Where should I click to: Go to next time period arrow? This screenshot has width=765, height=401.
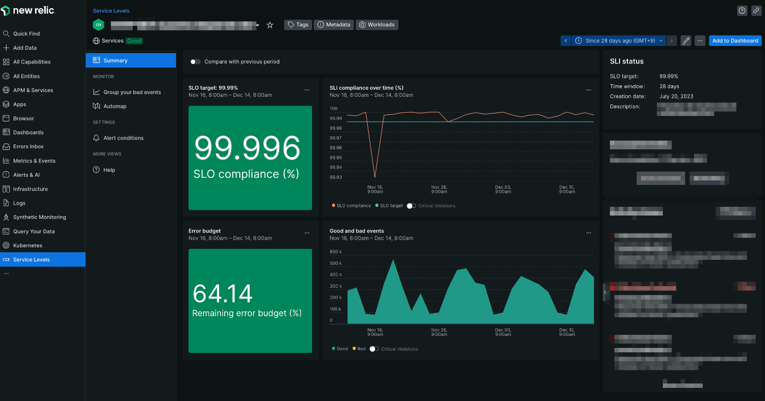[x=672, y=40]
